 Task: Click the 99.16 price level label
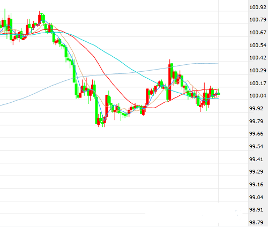256,185
